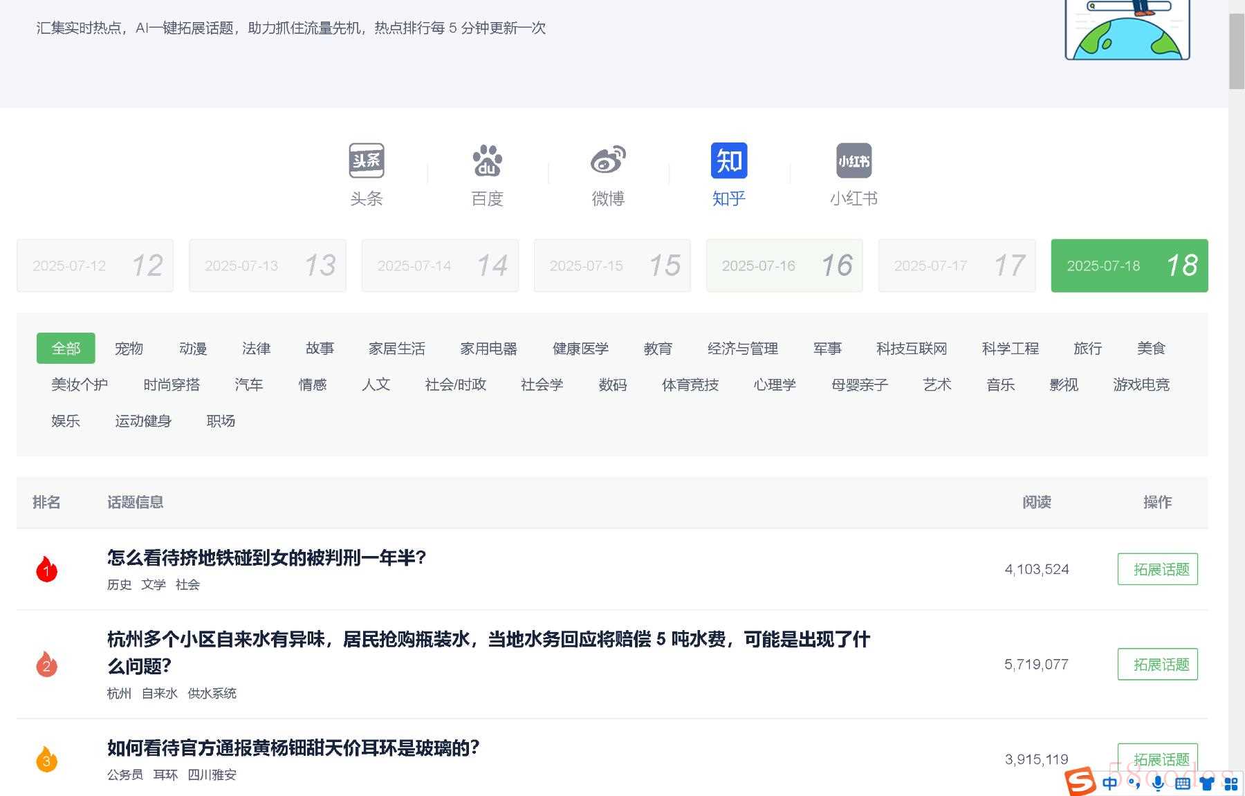Filter topics by 体育竞技
Screen dimensions: 1245x796
point(690,385)
